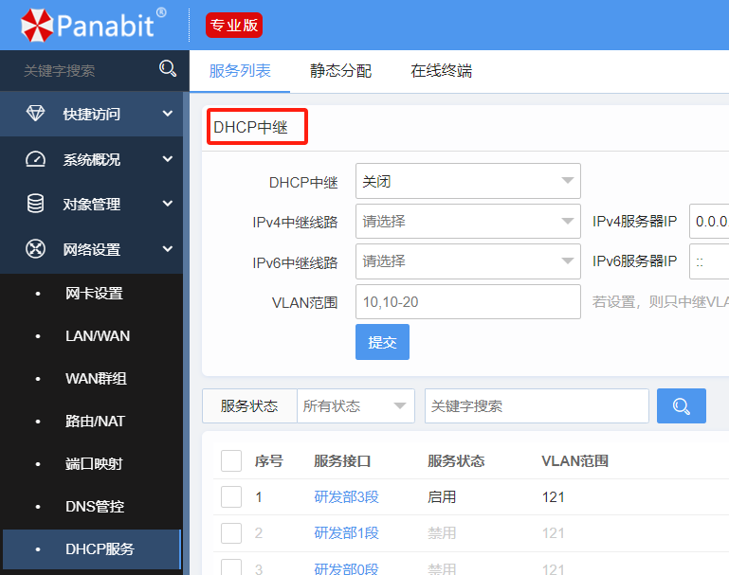729x575 pixels.
Task: Click the sidebar vertical scrollbar
Action: (186, 333)
